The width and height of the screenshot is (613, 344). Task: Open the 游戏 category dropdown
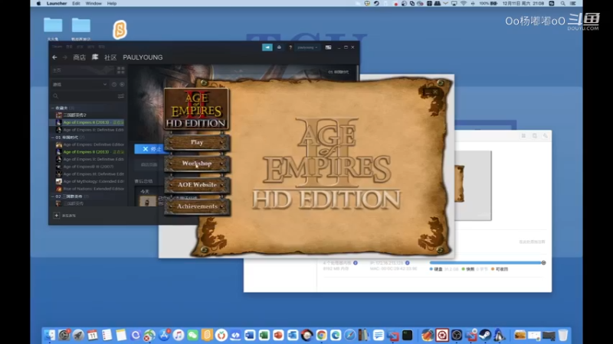click(80, 84)
